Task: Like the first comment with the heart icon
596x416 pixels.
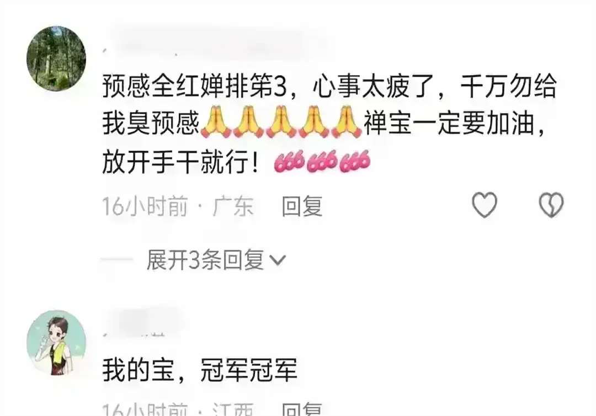Action: click(485, 205)
